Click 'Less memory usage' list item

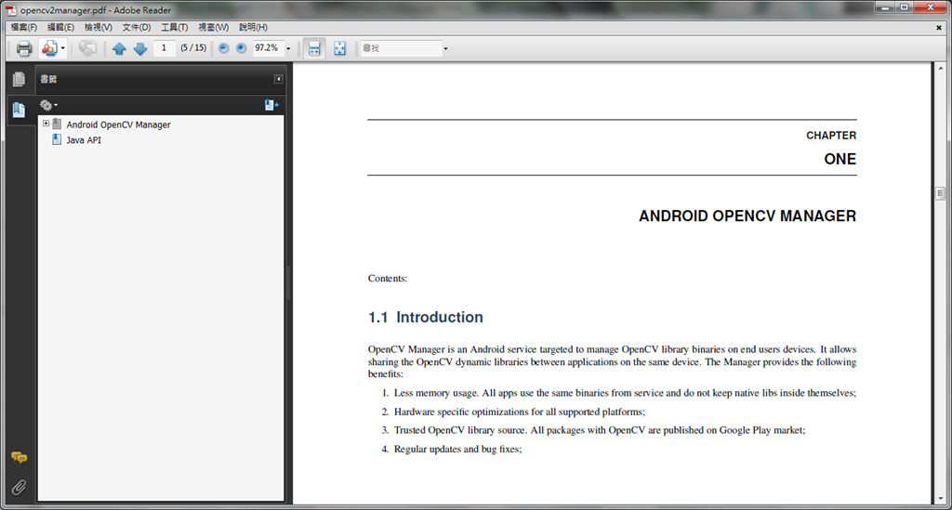coord(626,393)
